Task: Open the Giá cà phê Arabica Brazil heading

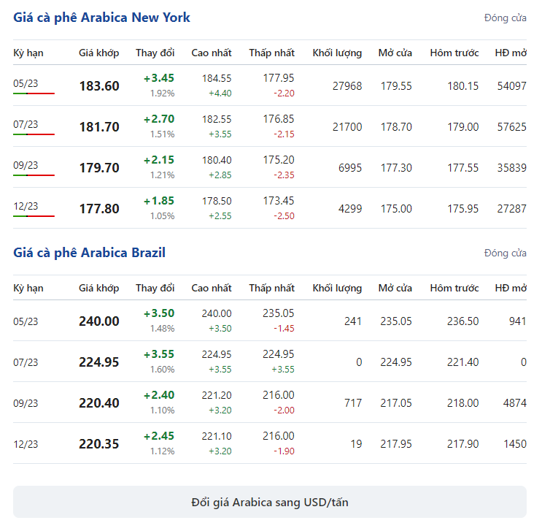Action: [89, 253]
